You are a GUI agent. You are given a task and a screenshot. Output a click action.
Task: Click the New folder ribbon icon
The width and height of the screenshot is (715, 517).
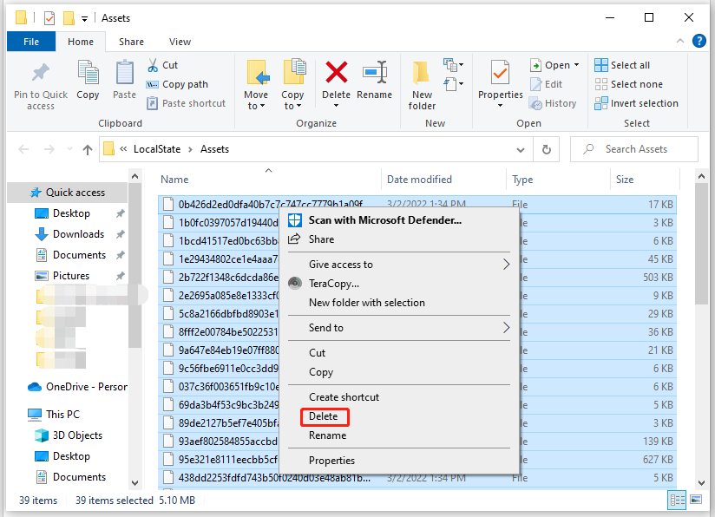(x=421, y=73)
